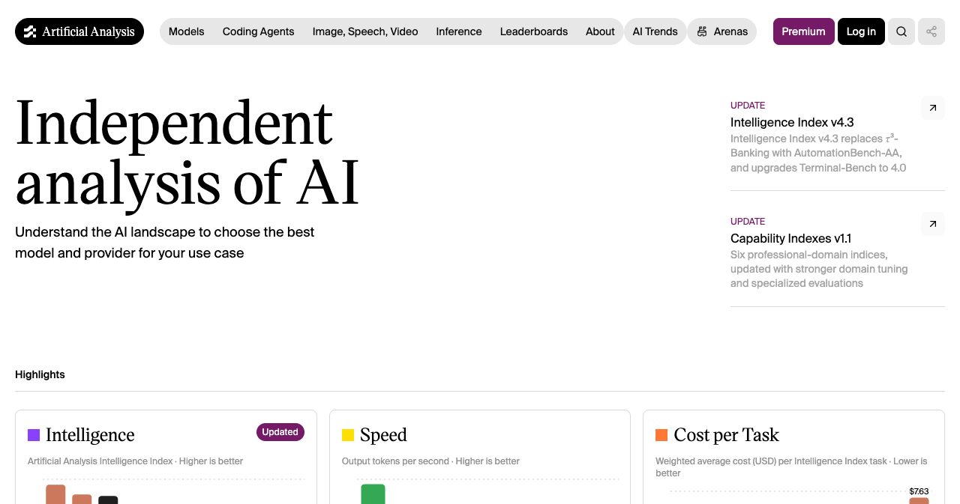Open the Capability Indexes v1.1 update link
Viewport: 960px width, 504px height.
(790, 238)
